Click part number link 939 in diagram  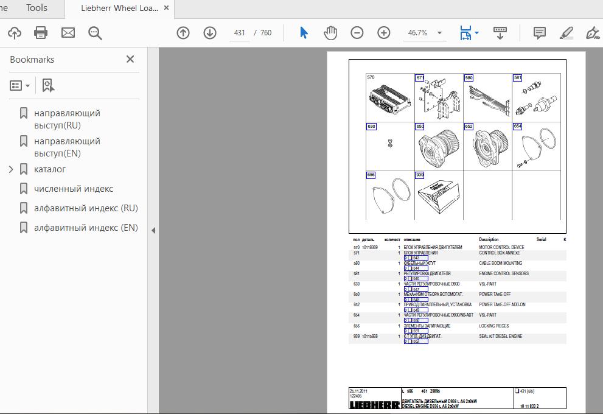point(420,175)
